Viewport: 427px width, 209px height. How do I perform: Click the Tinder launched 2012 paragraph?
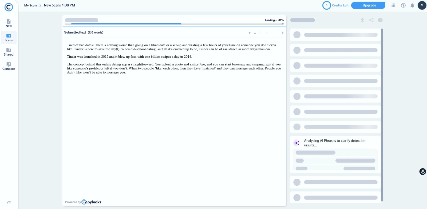pyautogui.click(x=129, y=57)
